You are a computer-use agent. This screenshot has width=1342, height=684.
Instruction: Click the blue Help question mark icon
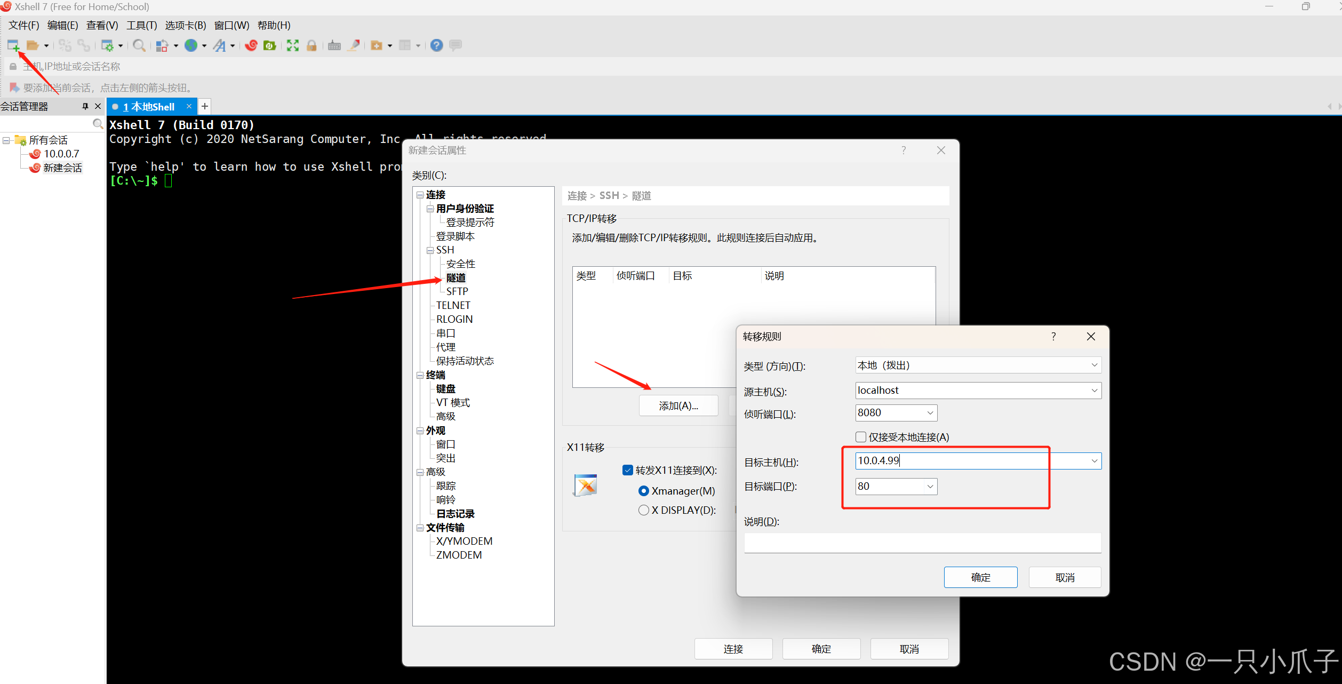(436, 46)
